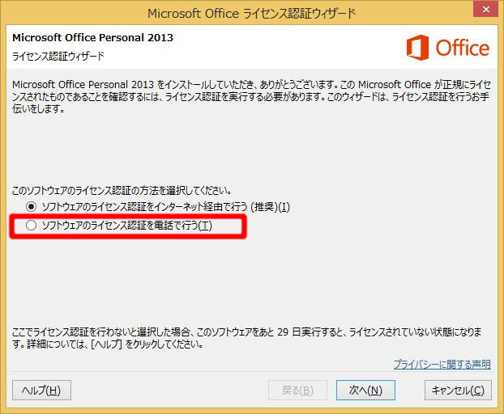Click the greyed-out 戻る(B) back button
This screenshot has width=504, height=414.
click(x=297, y=391)
